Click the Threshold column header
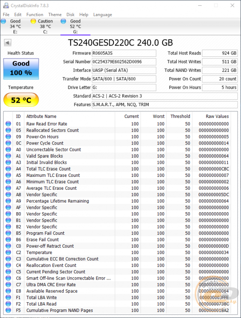This screenshot has height=318, width=241. tap(180, 116)
